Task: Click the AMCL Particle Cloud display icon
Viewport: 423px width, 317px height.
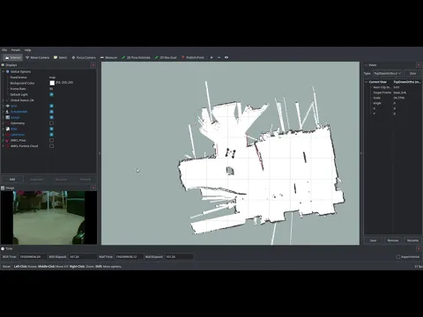Action: (8, 146)
